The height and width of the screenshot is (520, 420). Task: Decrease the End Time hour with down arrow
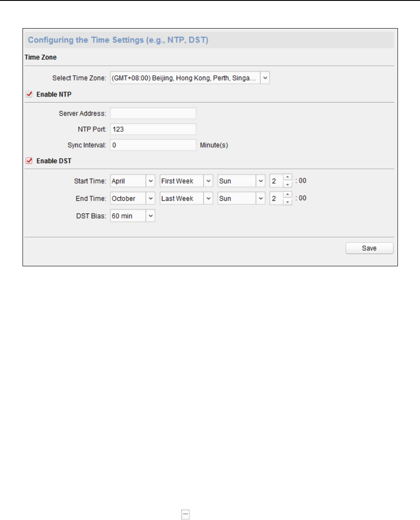click(287, 201)
